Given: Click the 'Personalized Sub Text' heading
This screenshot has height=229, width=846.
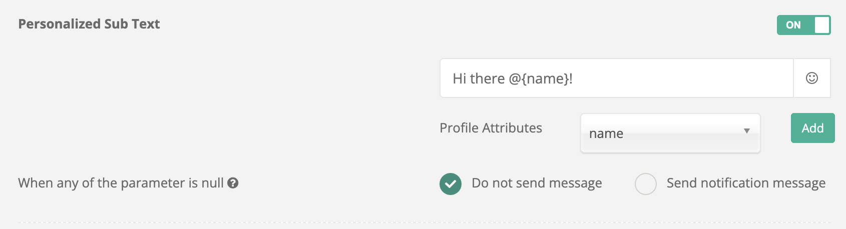Looking at the screenshot, I should [89, 24].
